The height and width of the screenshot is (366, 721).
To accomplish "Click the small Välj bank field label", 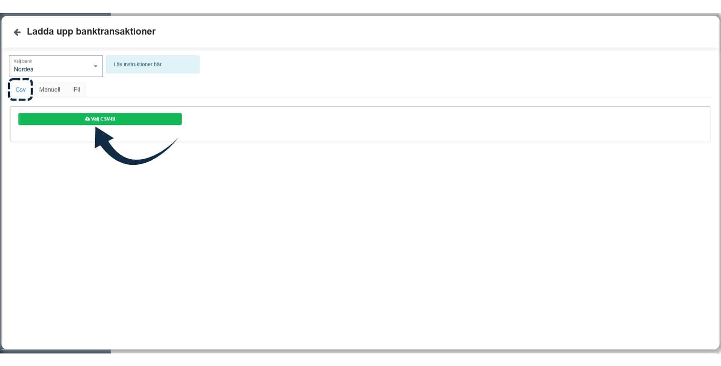I will [x=23, y=61].
